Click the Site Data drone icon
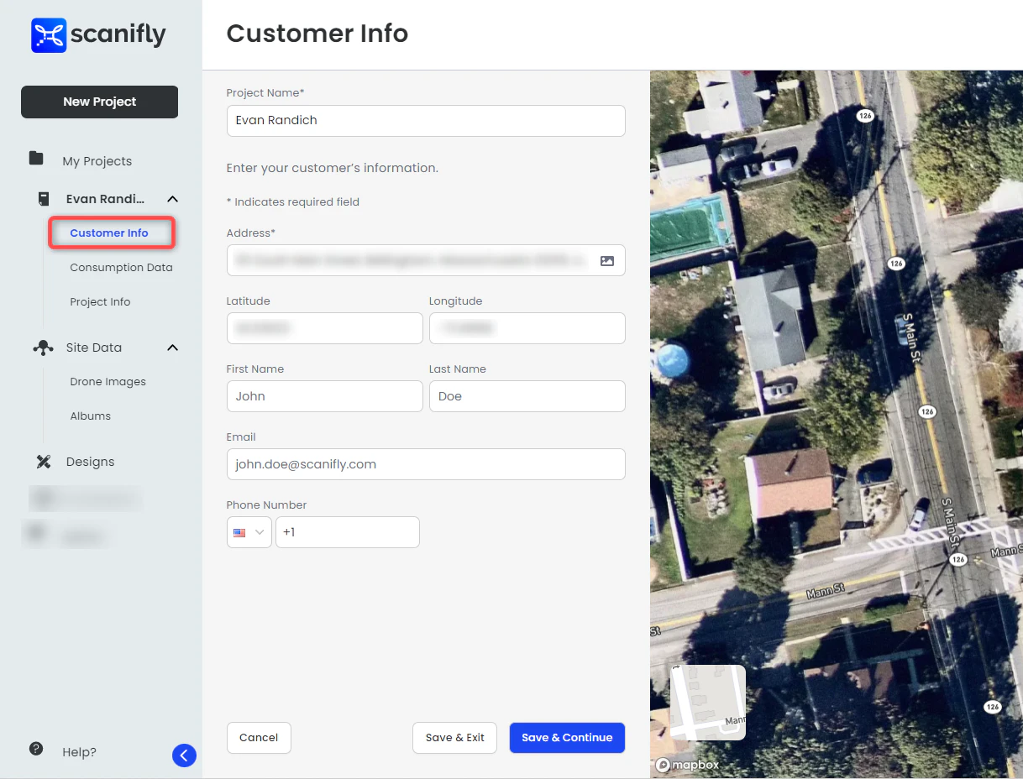 point(43,348)
